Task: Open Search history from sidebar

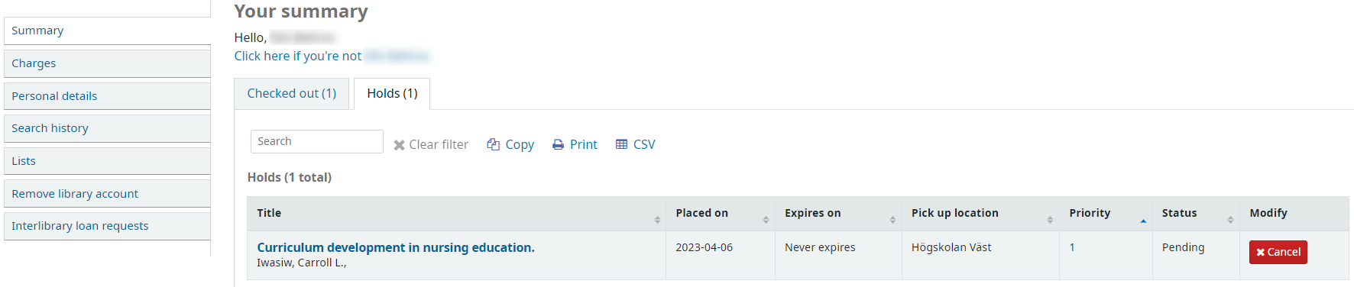Action: [107, 128]
